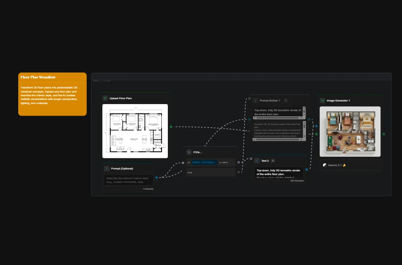Click the Upload Floor Plan node title
The height and width of the screenshot is (265, 402).
click(x=120, y=98)
